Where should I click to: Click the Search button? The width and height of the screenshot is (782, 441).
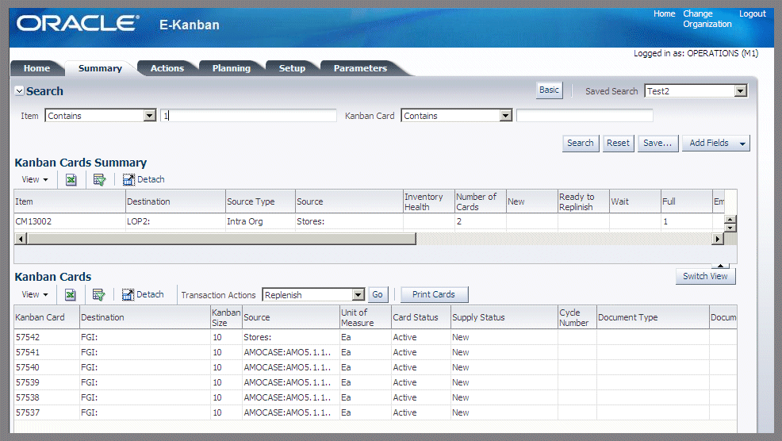[580, 144]
